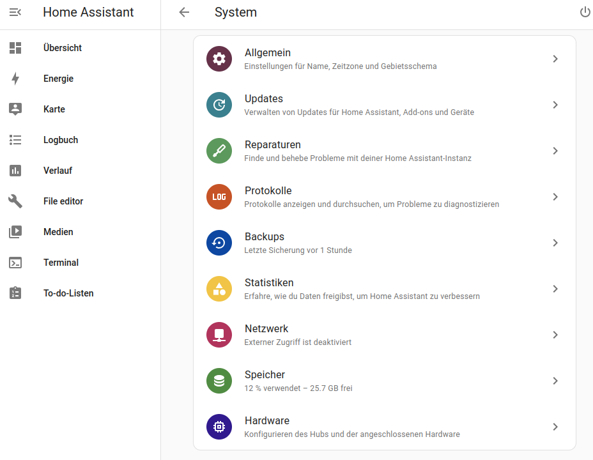Open File editor in the sidebar
Viewport: 593px width, 460px height.
pos(80,201)
